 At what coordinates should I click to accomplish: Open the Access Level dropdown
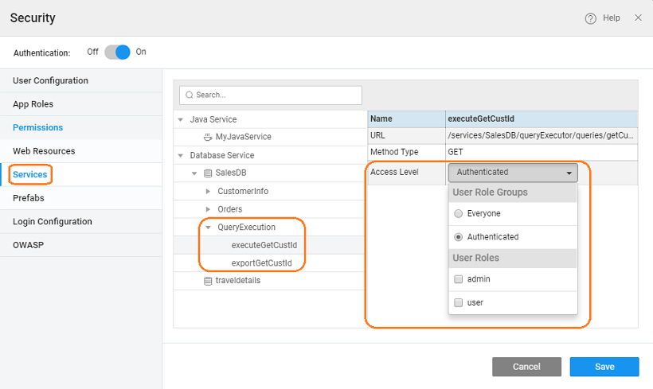pyautogui.click(x=514, y=172)
